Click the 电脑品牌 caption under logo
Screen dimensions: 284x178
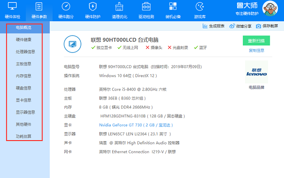point(257,88)
